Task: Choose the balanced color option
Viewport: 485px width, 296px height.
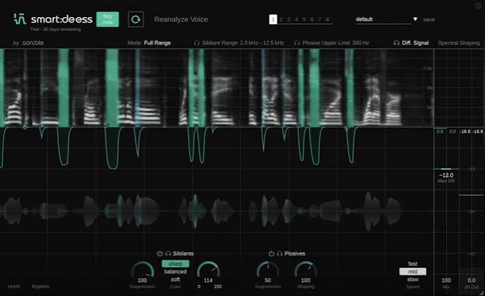Action: click(175, 271)
